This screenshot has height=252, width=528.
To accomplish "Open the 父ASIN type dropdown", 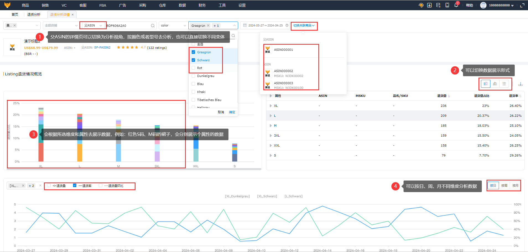I will (93, 25).
